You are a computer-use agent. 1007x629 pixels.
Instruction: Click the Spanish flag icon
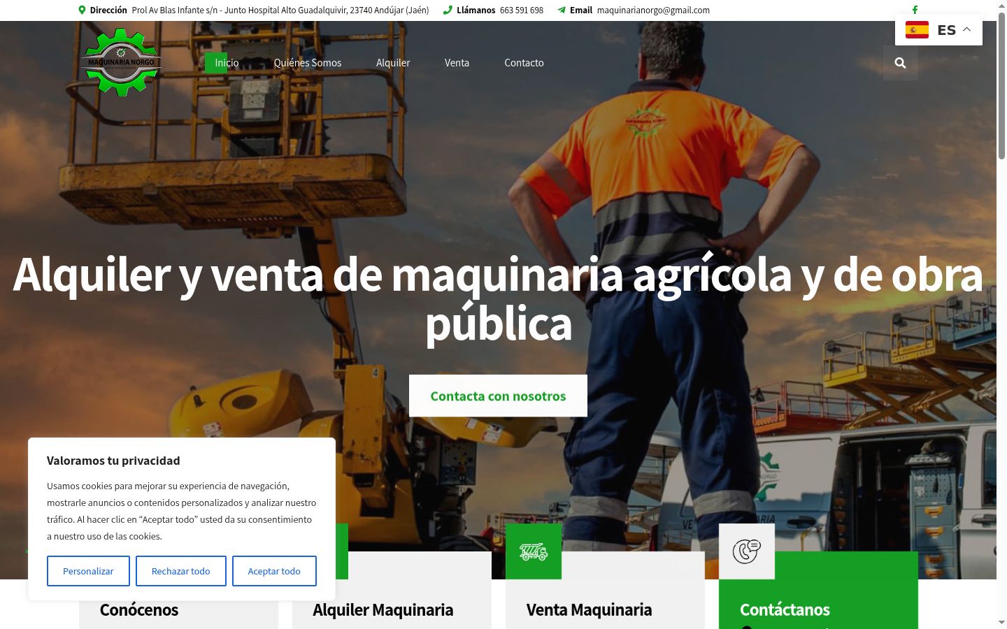pyautogui.click(x=917, y=30)
